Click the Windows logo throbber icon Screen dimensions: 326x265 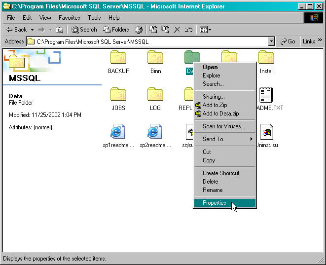[x=314, y=18]
